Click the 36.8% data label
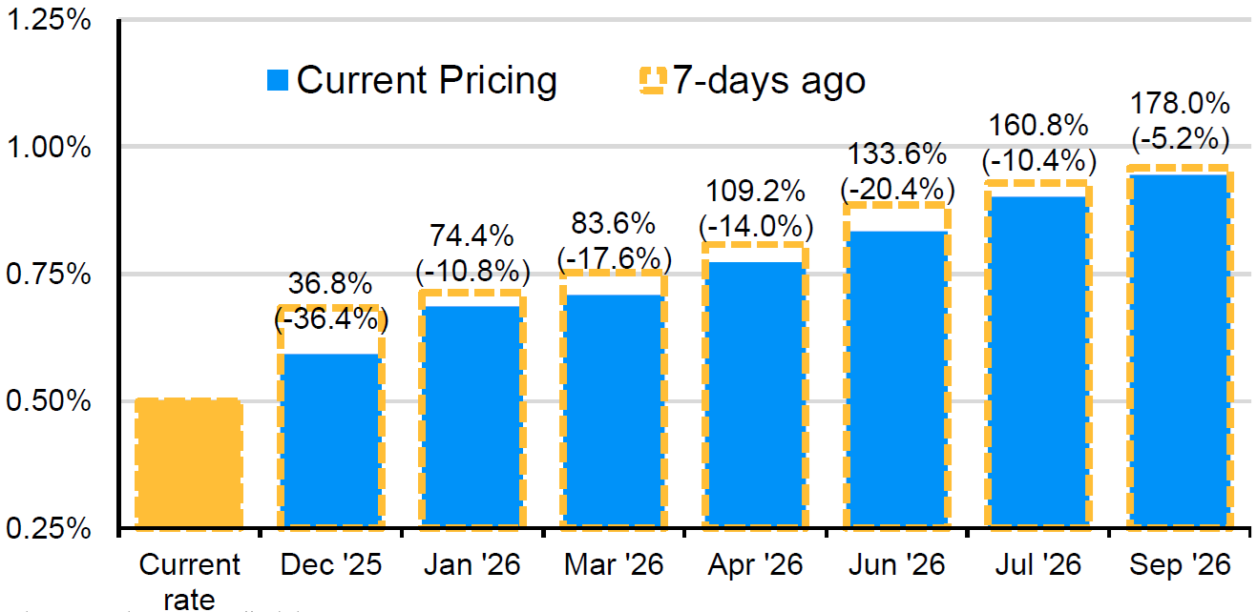Viewport: 1257px width, 612px height. [x=330, y=285]
